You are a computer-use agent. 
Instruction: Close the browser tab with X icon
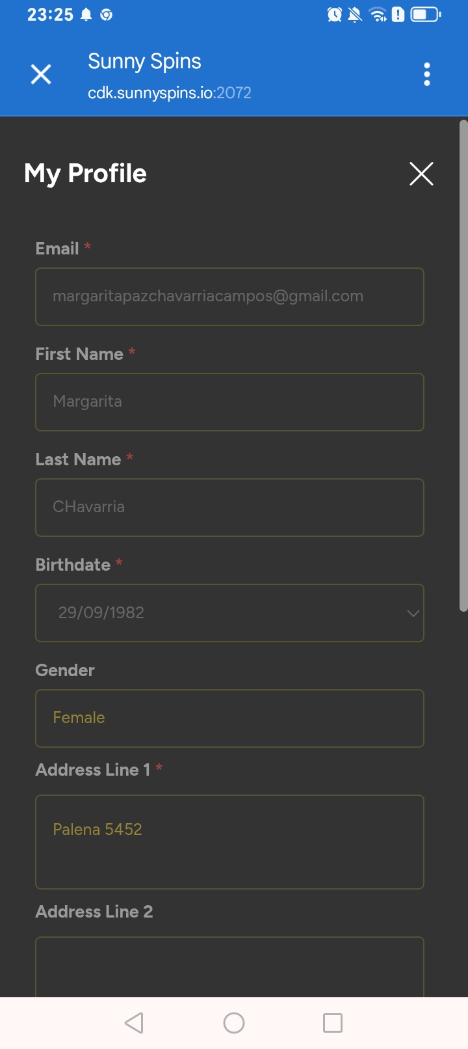click(x=41, y=75)
